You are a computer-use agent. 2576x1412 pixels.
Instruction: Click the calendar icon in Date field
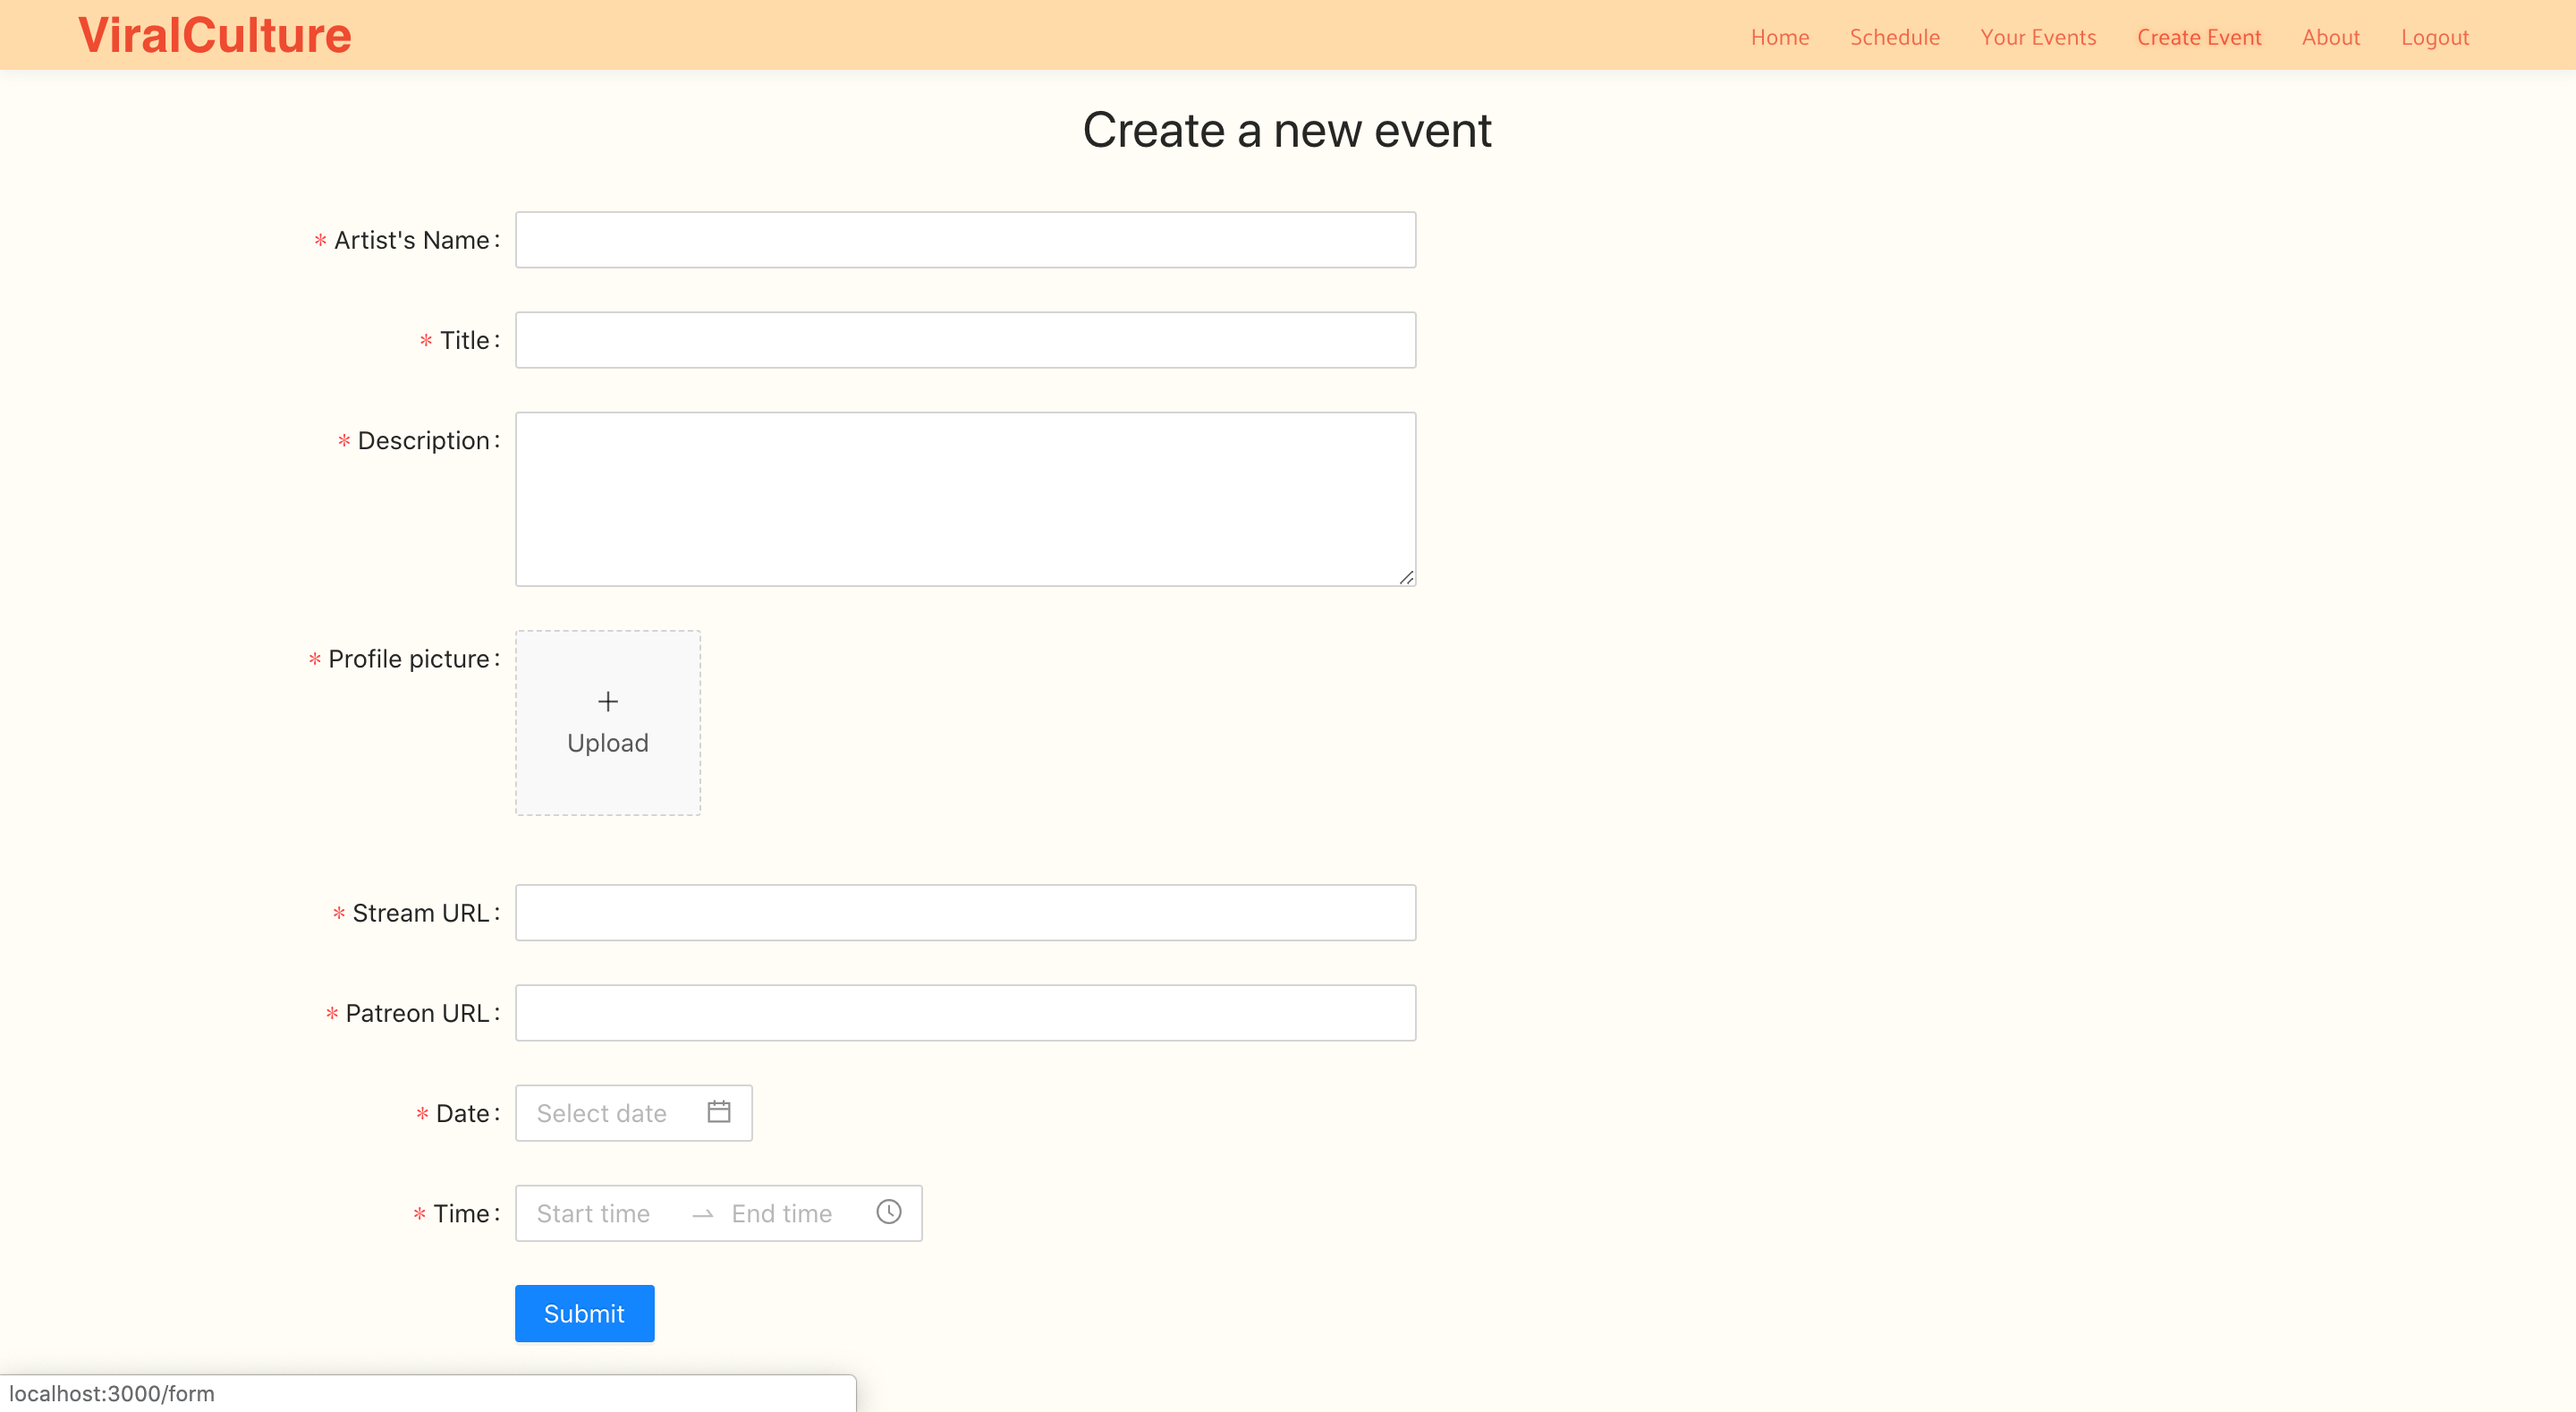(718, 1111)
